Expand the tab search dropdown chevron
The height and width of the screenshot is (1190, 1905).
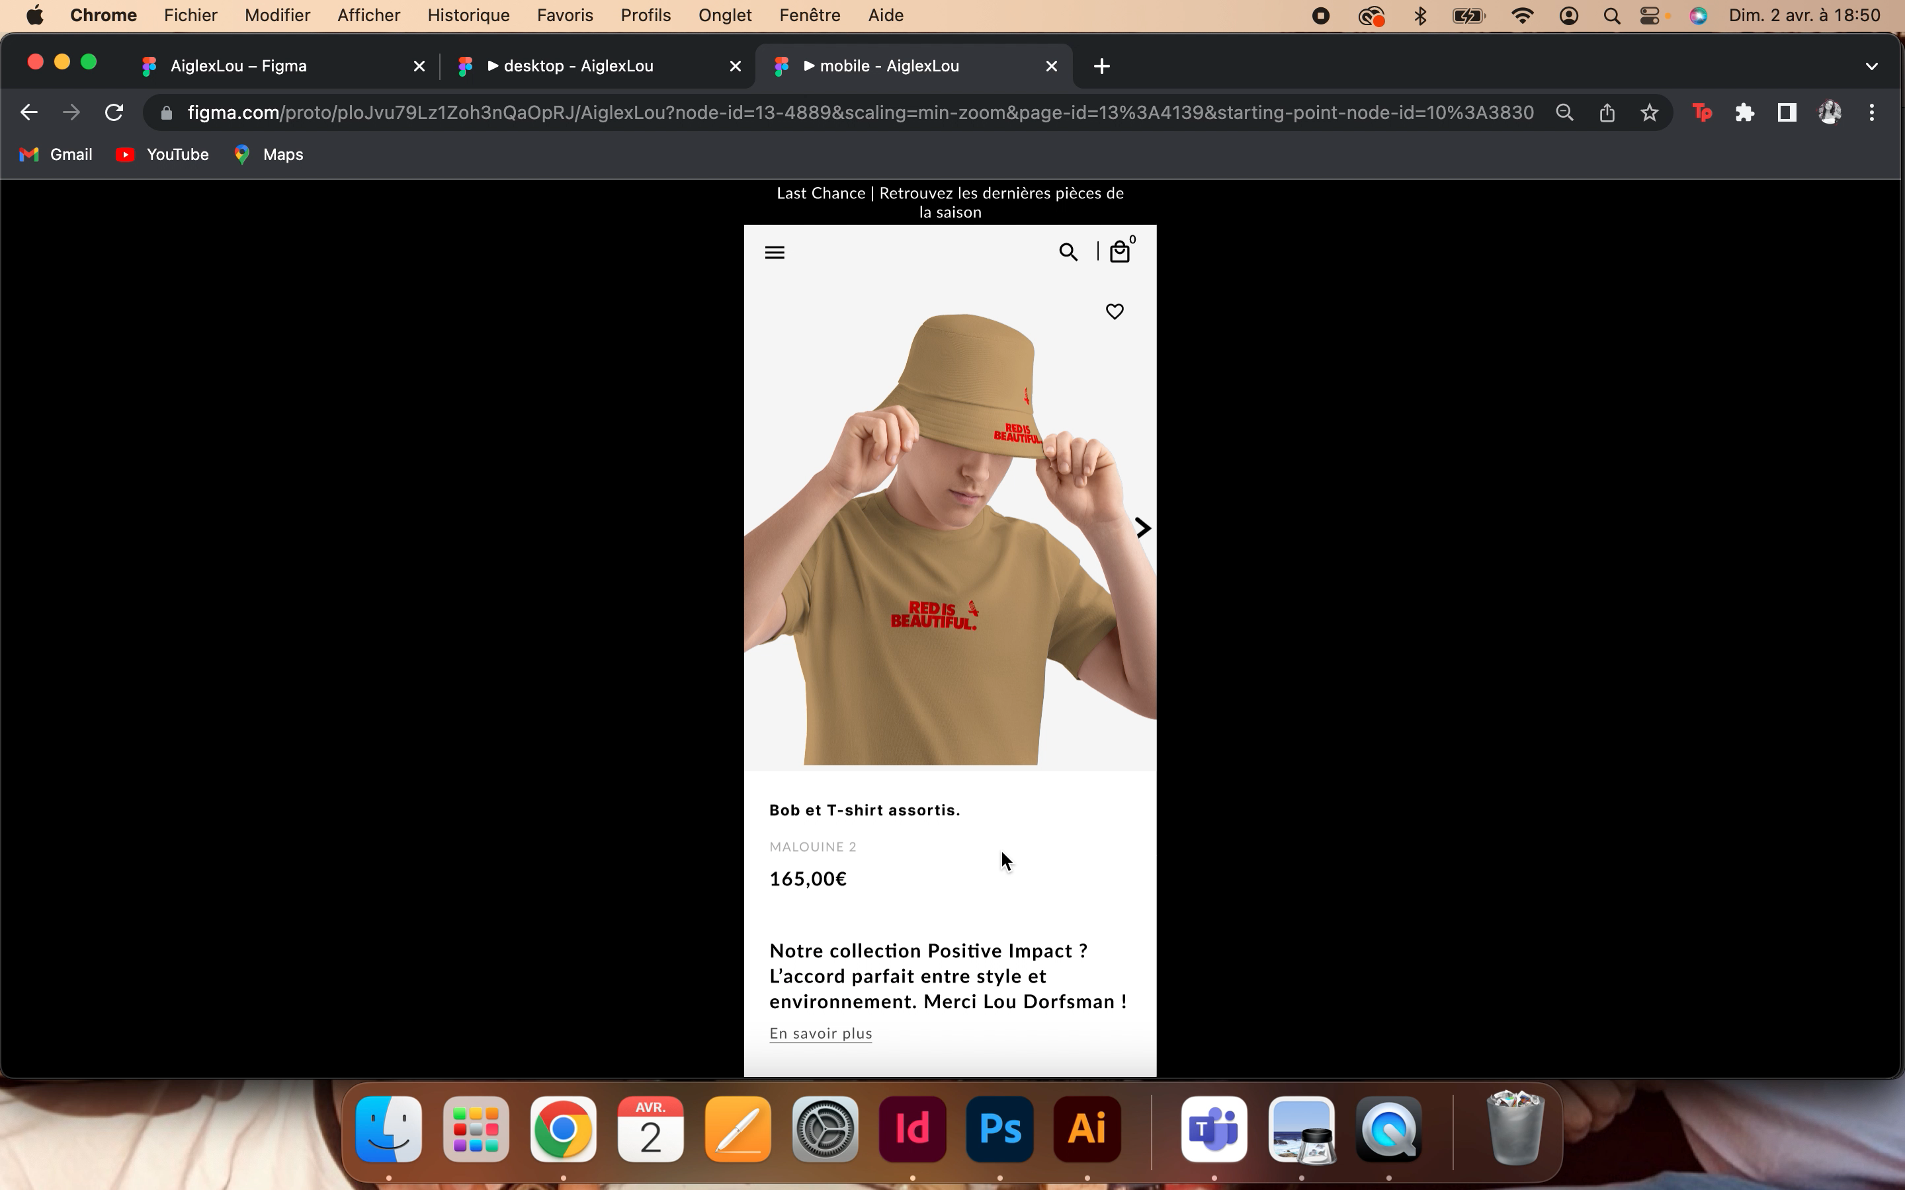(x=1871, y=66)
